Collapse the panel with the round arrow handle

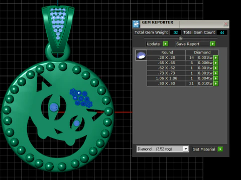coord(181,38)
